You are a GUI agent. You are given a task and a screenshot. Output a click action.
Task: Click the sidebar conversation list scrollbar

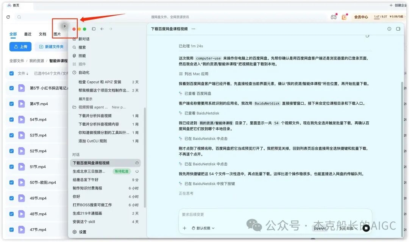tap(145, 158)
